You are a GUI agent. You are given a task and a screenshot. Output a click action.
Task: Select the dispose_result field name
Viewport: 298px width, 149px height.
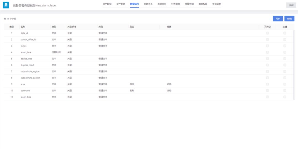pyautogui.click(x=27, y=65)
